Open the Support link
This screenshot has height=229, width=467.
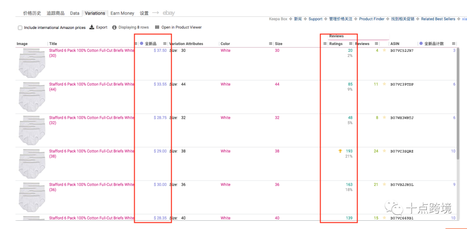(315, 19)
